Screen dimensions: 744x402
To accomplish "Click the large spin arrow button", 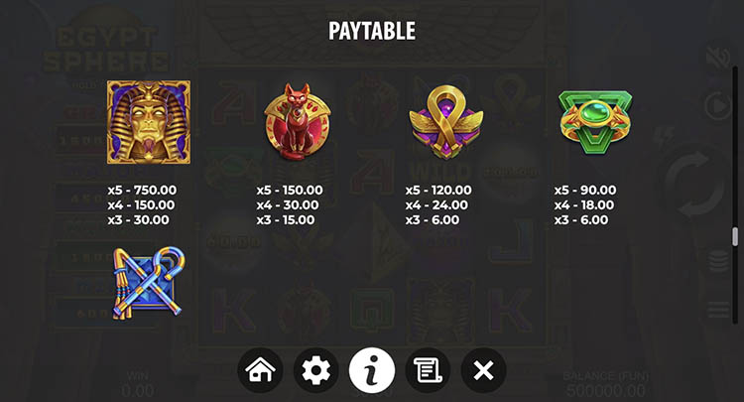I will 695,183.
